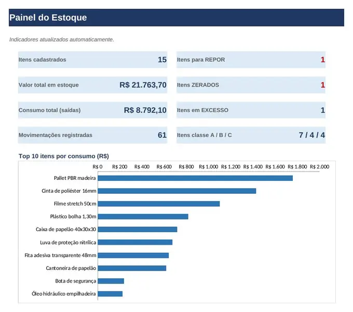The height and width of the screenshot is (312, 353).
Task: Click 'Plástico bolha 1,30m' axis label
Action: click(x=73, y=217)
